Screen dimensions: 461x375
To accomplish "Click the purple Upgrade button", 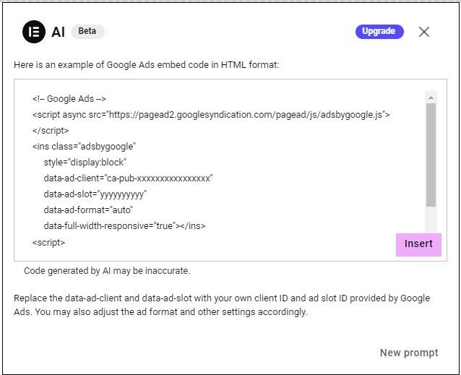I will point(379,32).
